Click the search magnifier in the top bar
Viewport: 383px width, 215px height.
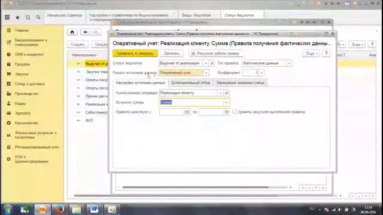[38, 17]
